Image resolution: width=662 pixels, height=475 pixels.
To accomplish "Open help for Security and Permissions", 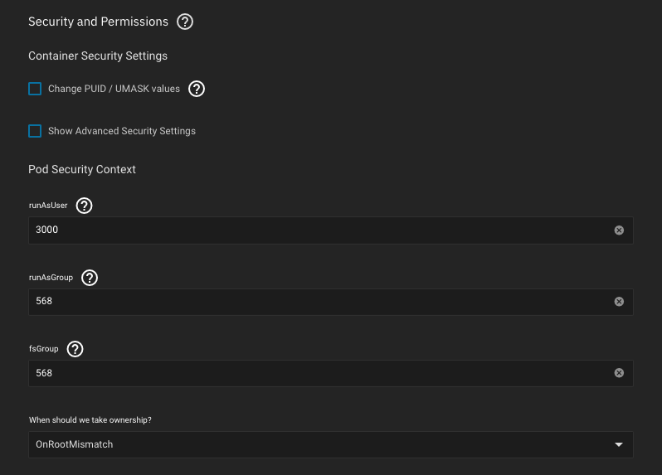I will [185, 22].
